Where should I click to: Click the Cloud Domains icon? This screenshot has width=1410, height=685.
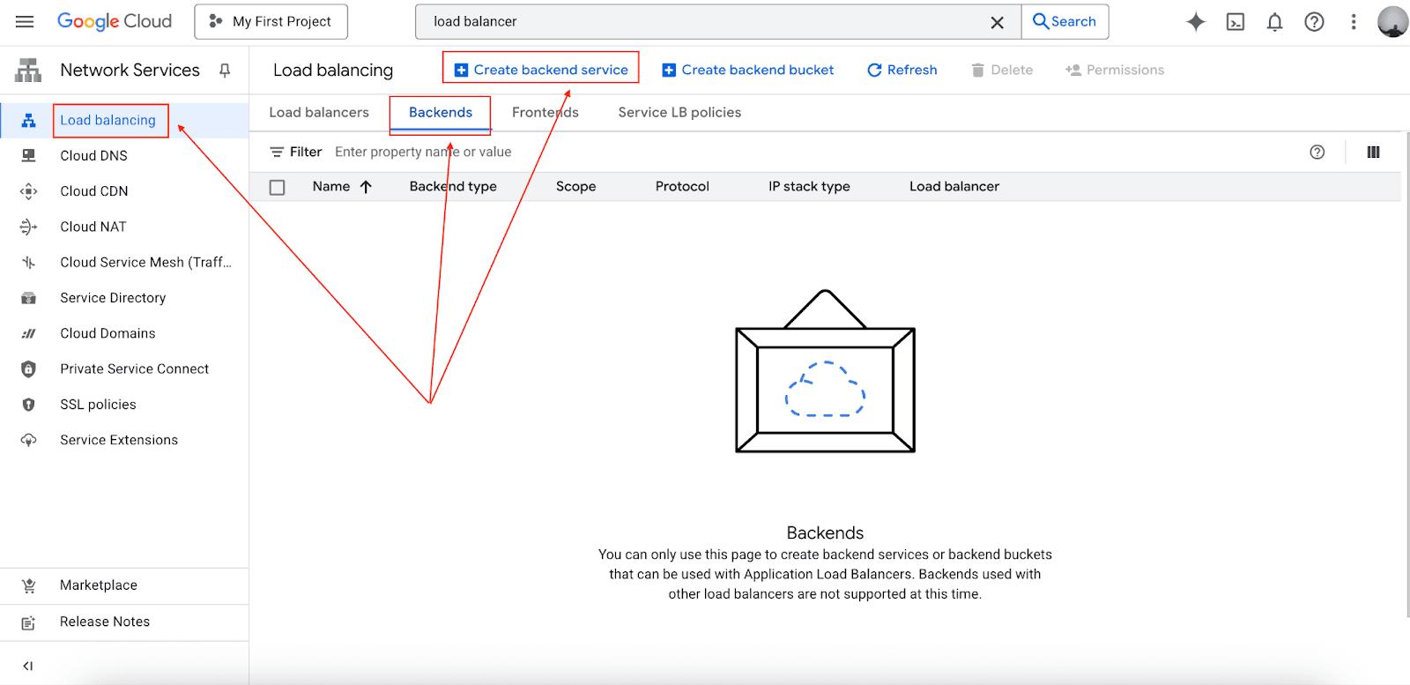point(28,333)
